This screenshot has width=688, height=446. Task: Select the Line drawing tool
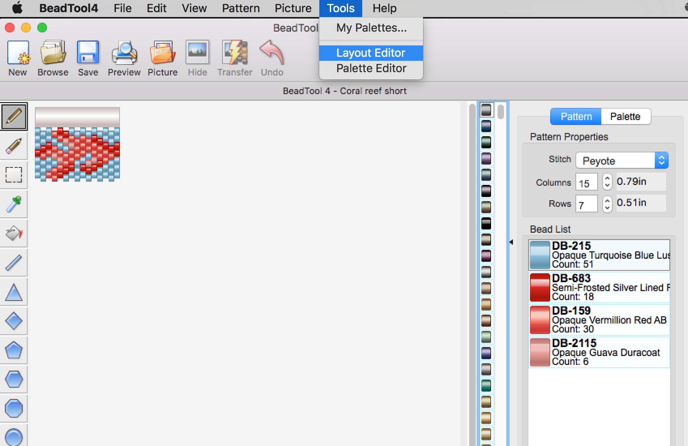tap(14, 263)
